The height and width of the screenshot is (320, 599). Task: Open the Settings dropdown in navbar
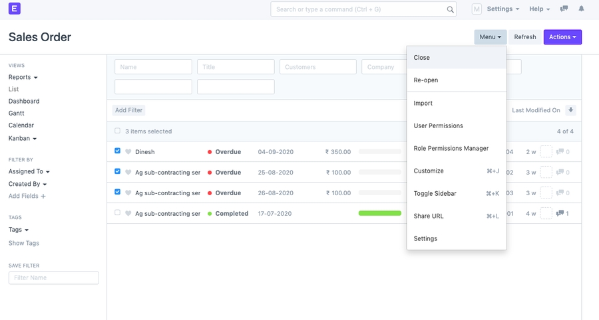(503, 9)
